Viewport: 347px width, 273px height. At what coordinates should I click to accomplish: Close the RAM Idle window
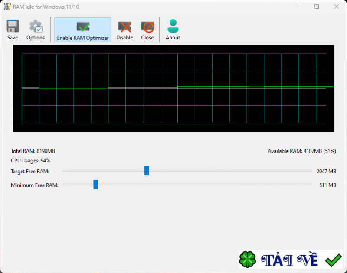coord(337,6)
